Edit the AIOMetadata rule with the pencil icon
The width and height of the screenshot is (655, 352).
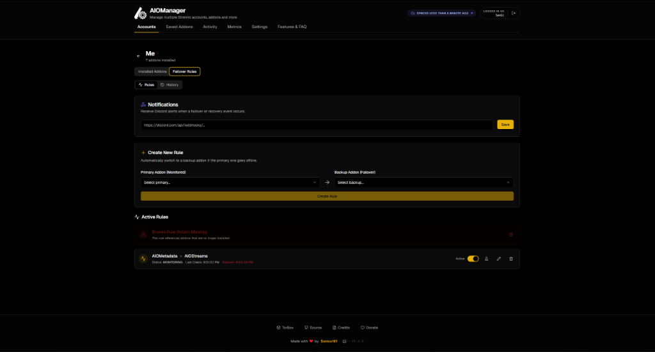point(499,259)
